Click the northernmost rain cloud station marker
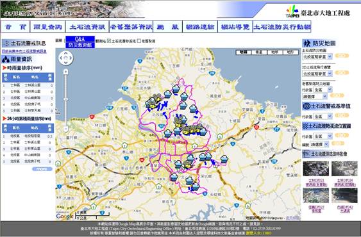The image size is (361, 237). point(176,88)
